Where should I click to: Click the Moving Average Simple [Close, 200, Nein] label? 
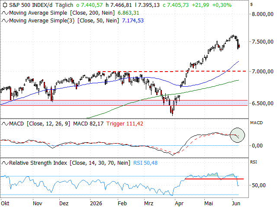pyautogui.click(x=62, y=13)
